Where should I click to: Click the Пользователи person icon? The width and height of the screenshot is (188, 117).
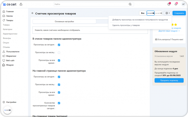4,51
